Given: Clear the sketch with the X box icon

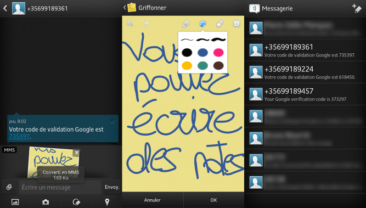Looking at the screenshot, I should click(x=237, y=24).
